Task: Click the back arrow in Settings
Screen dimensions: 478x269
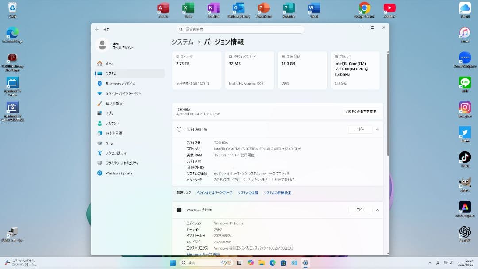Action: point(96,30)
